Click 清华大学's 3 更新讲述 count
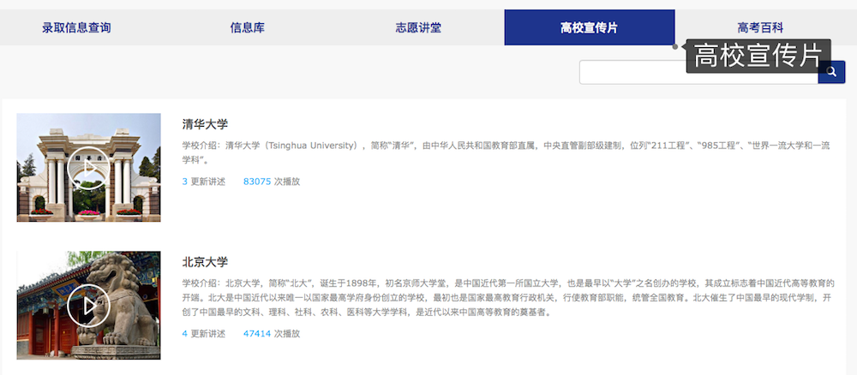Viewport: 857px width, 375px height. pyautogui.click(x=204, y=182)
